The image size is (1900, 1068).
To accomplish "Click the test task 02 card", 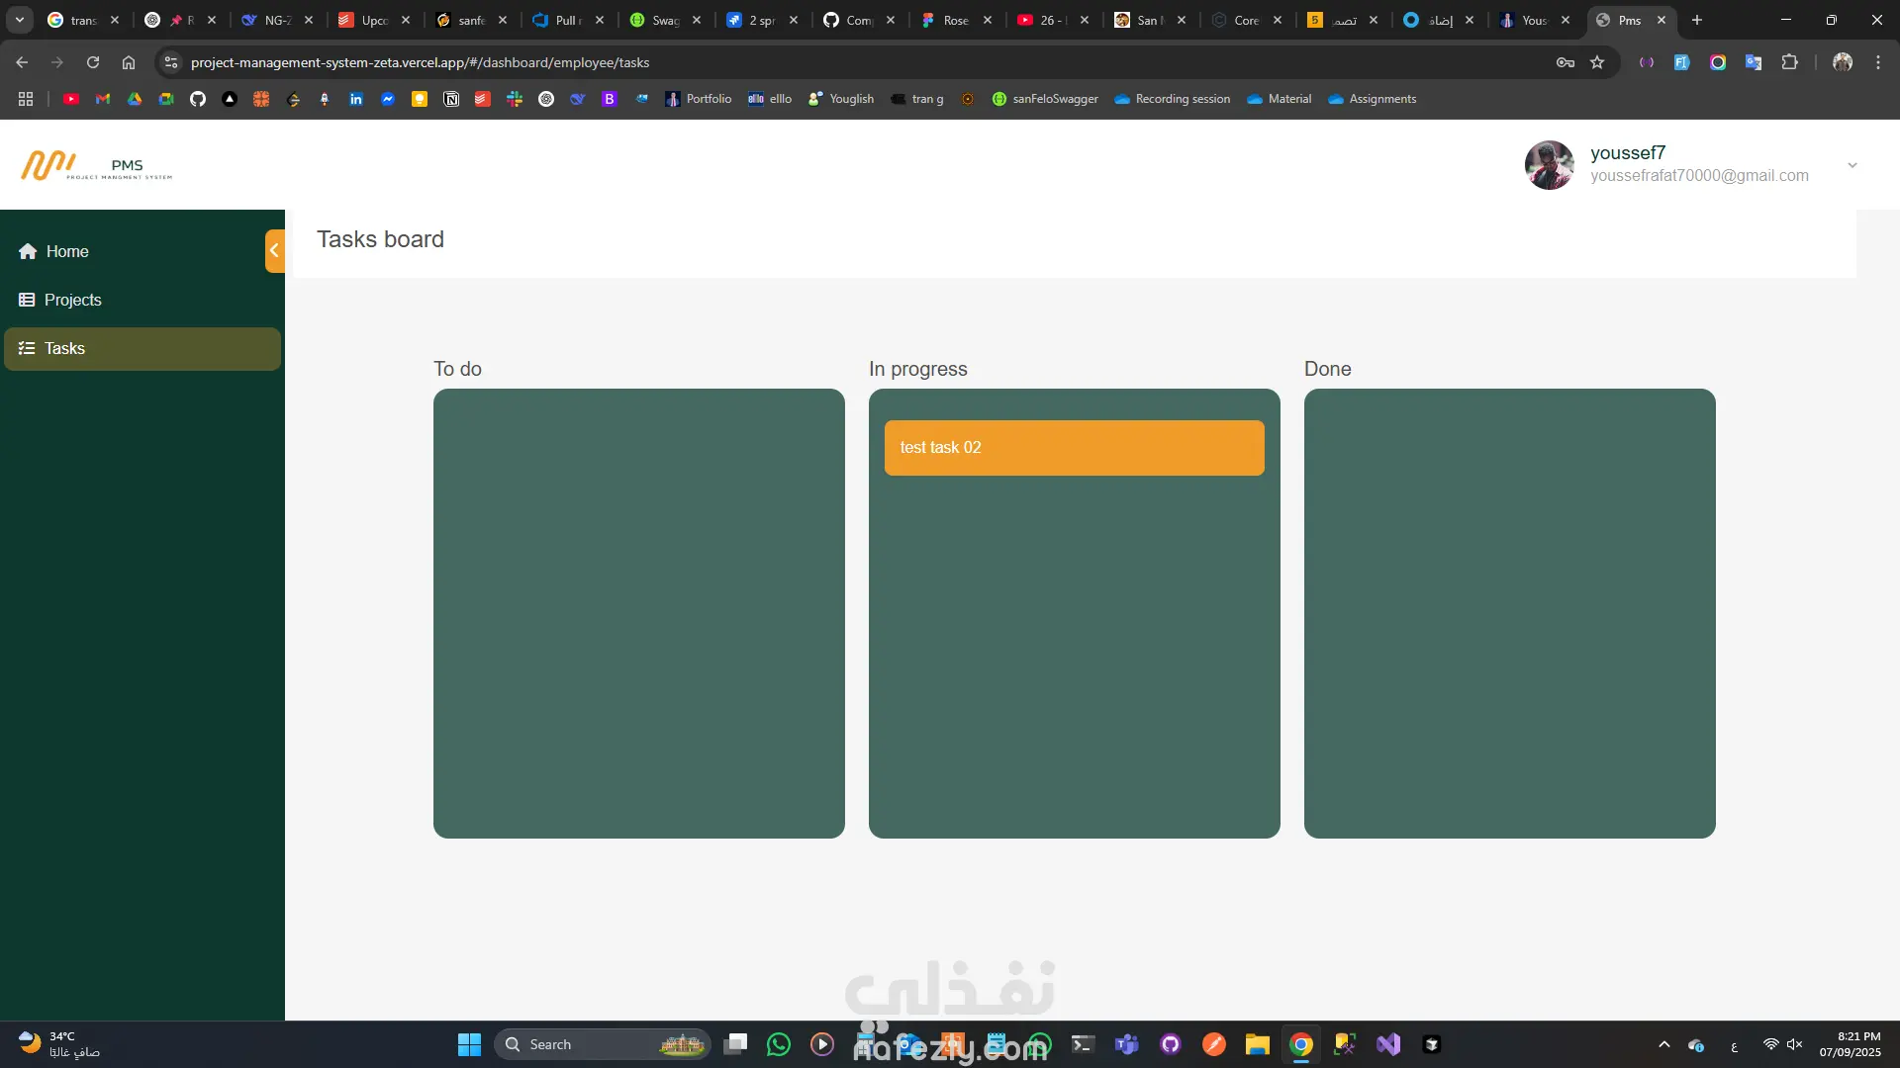I will tap(1074, 448).
